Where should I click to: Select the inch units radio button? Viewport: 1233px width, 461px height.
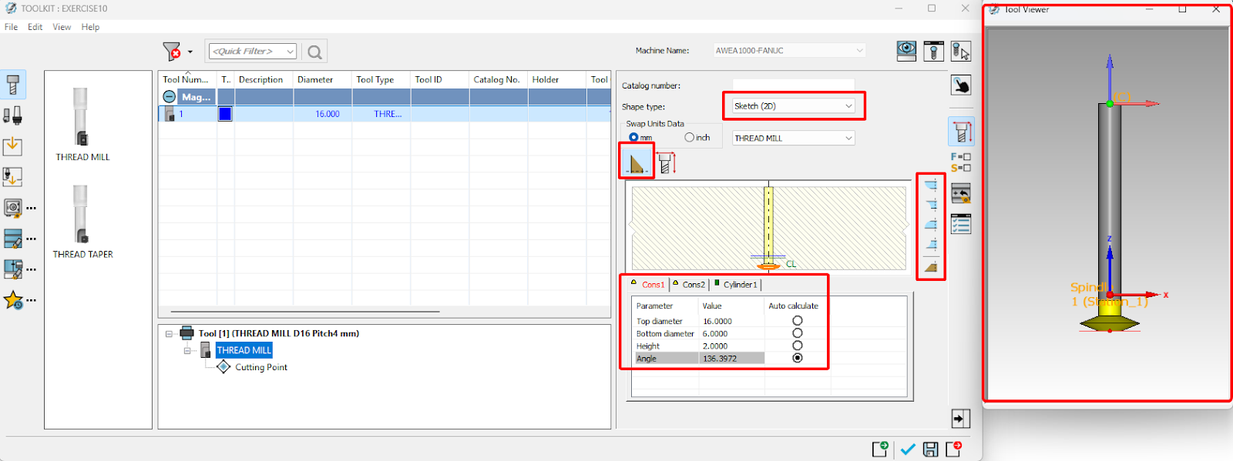(689, 138)
